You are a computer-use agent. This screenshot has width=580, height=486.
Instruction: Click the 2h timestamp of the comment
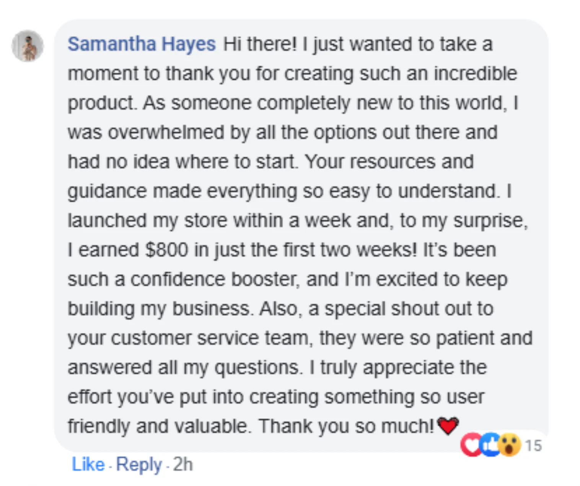pyautogui.click(x=183, y=465)
